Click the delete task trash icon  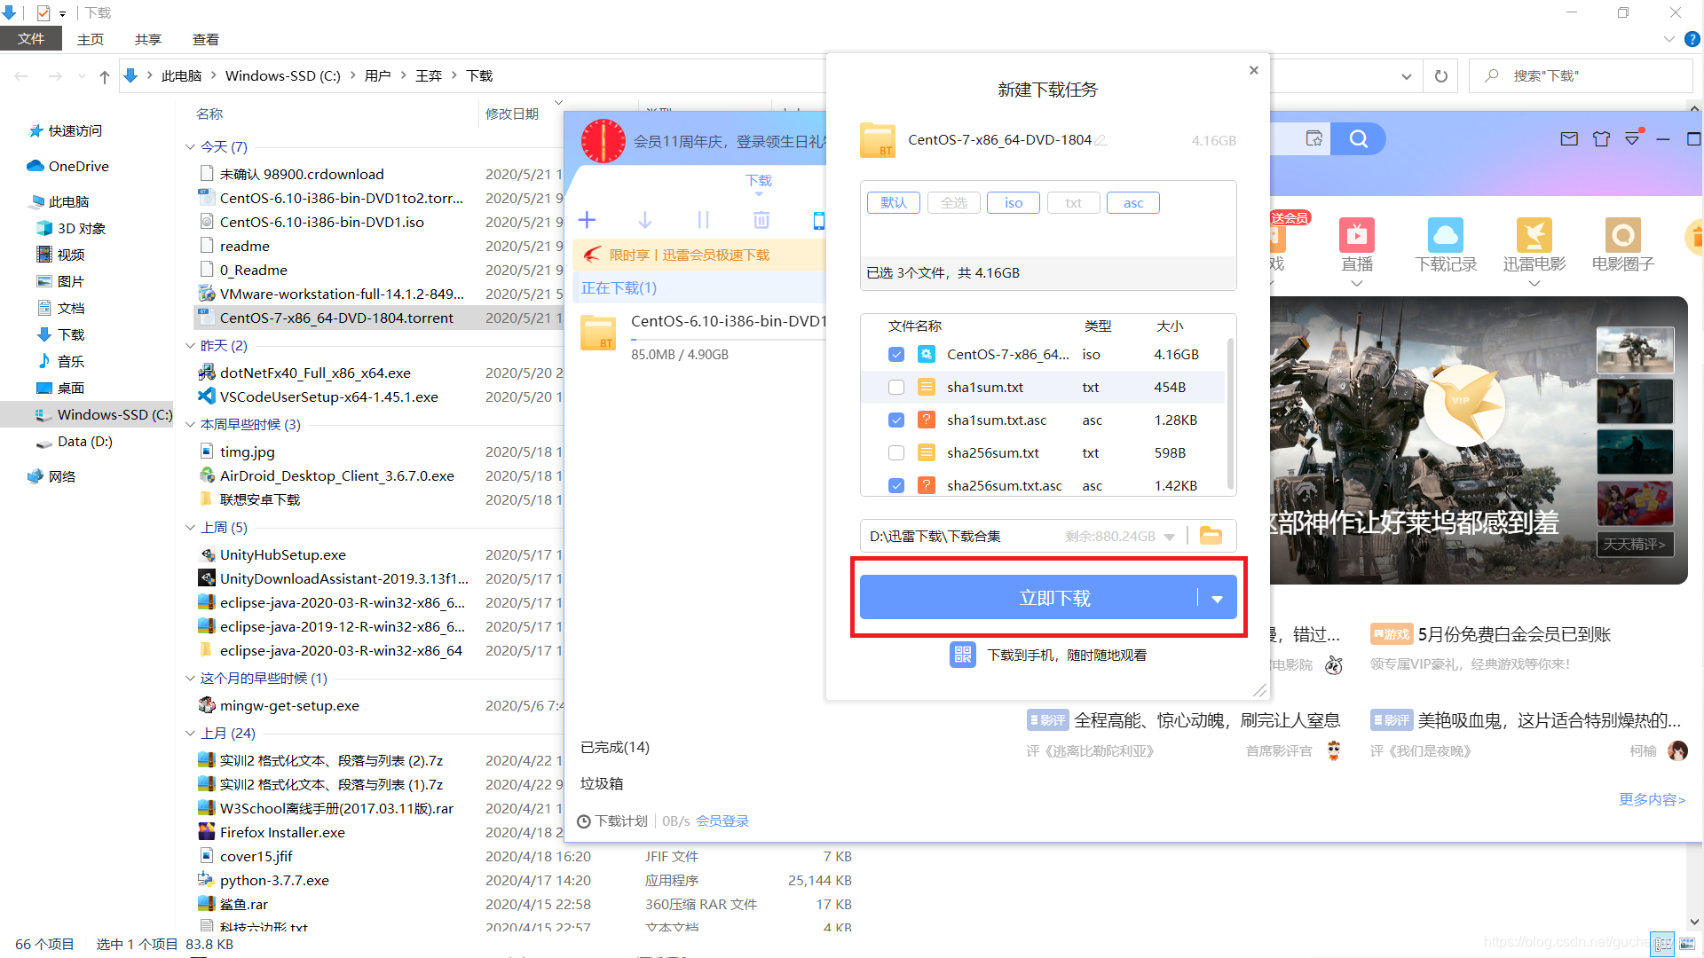pos(761,220)
